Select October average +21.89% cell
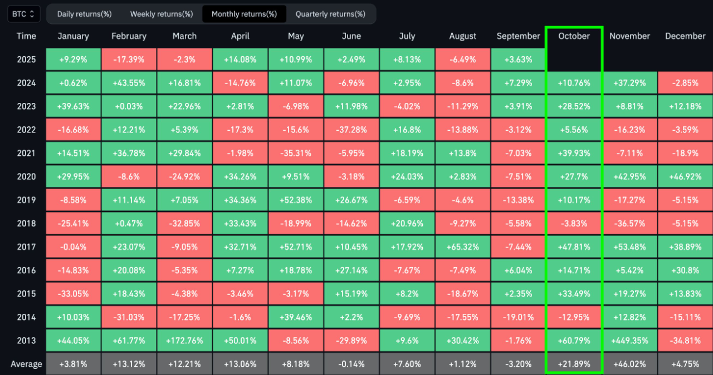This screenshot has height=375, width=713. (574, 364)
